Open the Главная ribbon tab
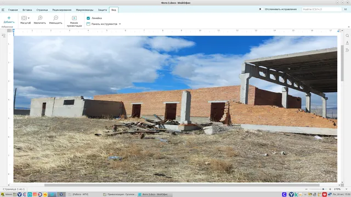 13,10
